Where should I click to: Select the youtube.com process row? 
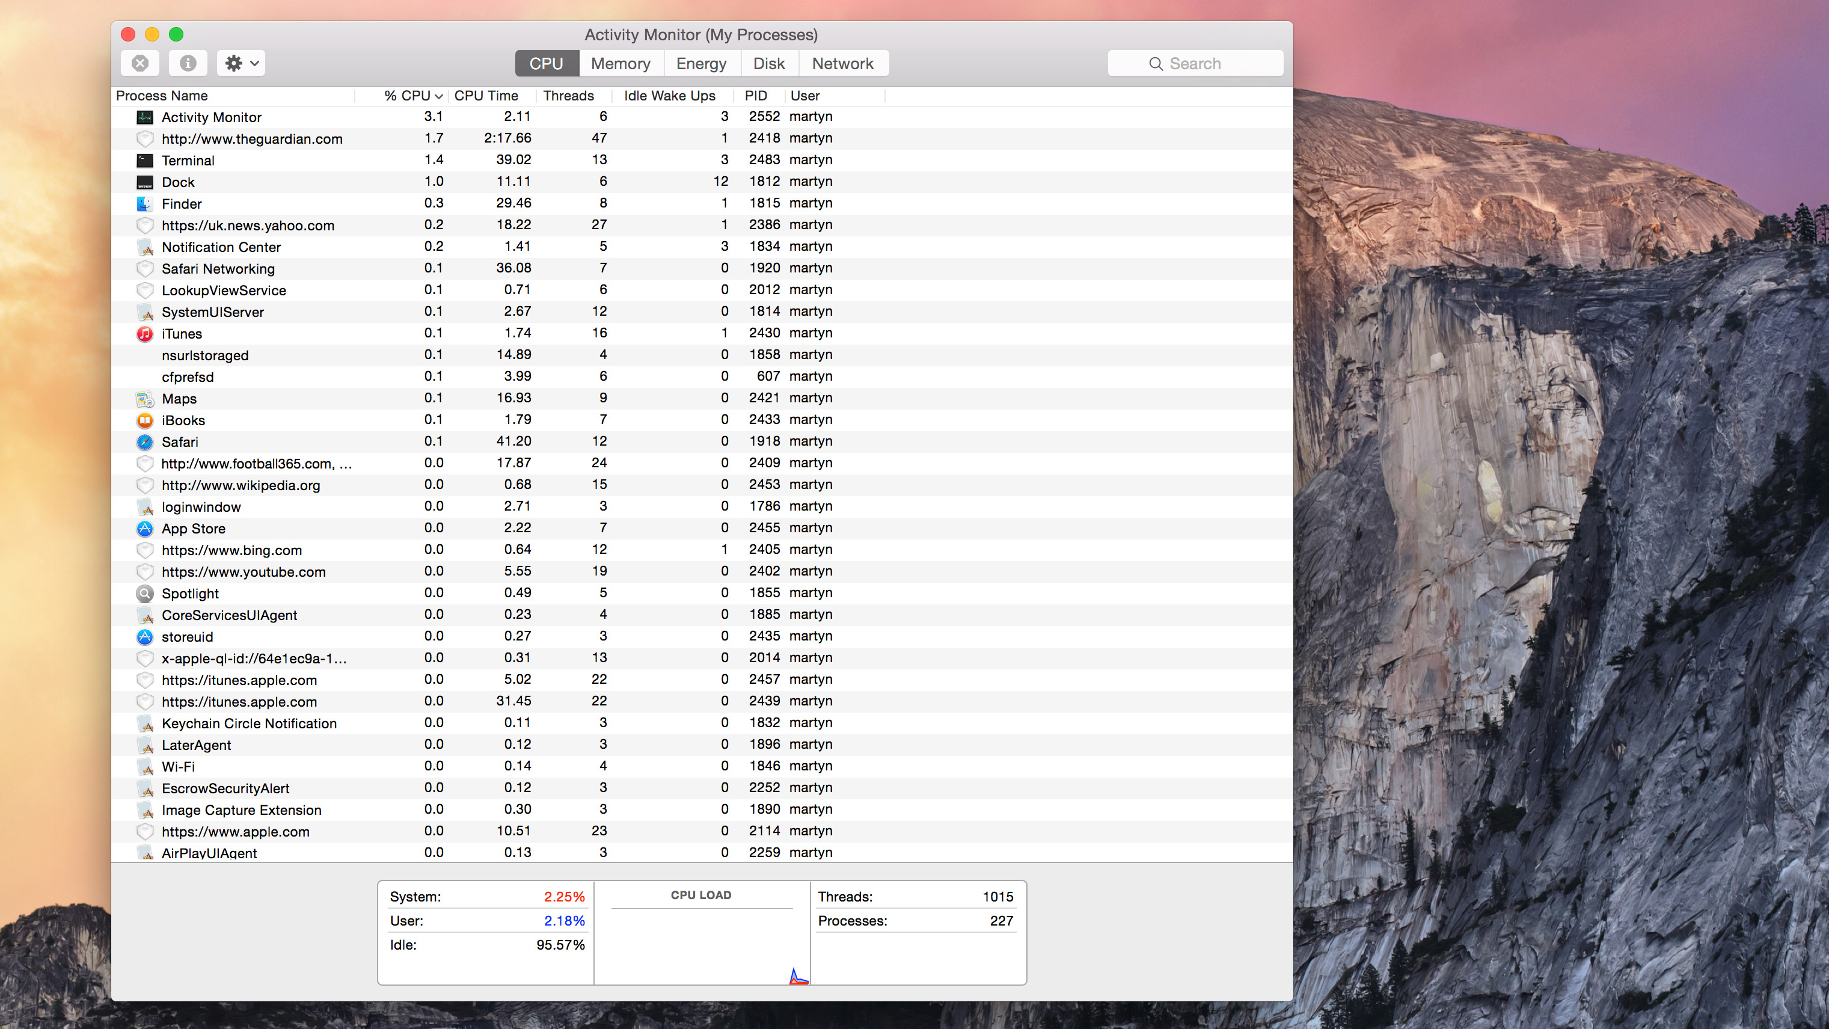point(702,572)
